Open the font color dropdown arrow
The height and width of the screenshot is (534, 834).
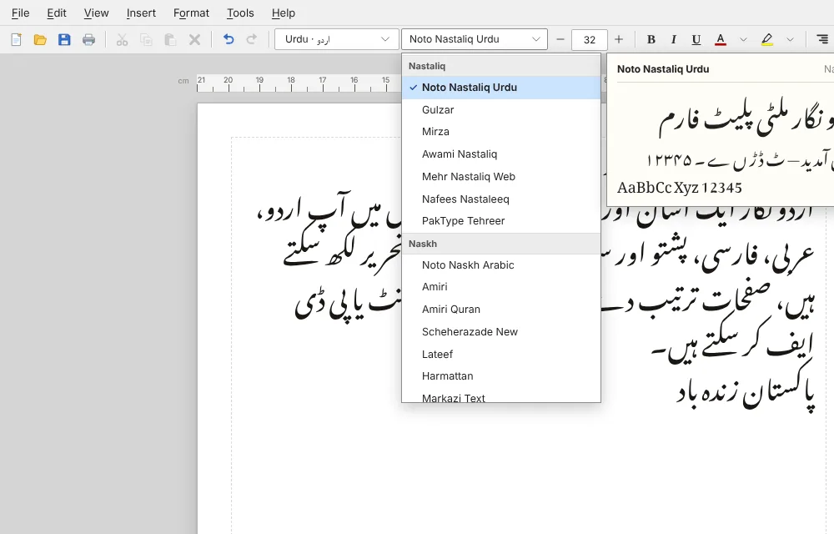point(744,39)
